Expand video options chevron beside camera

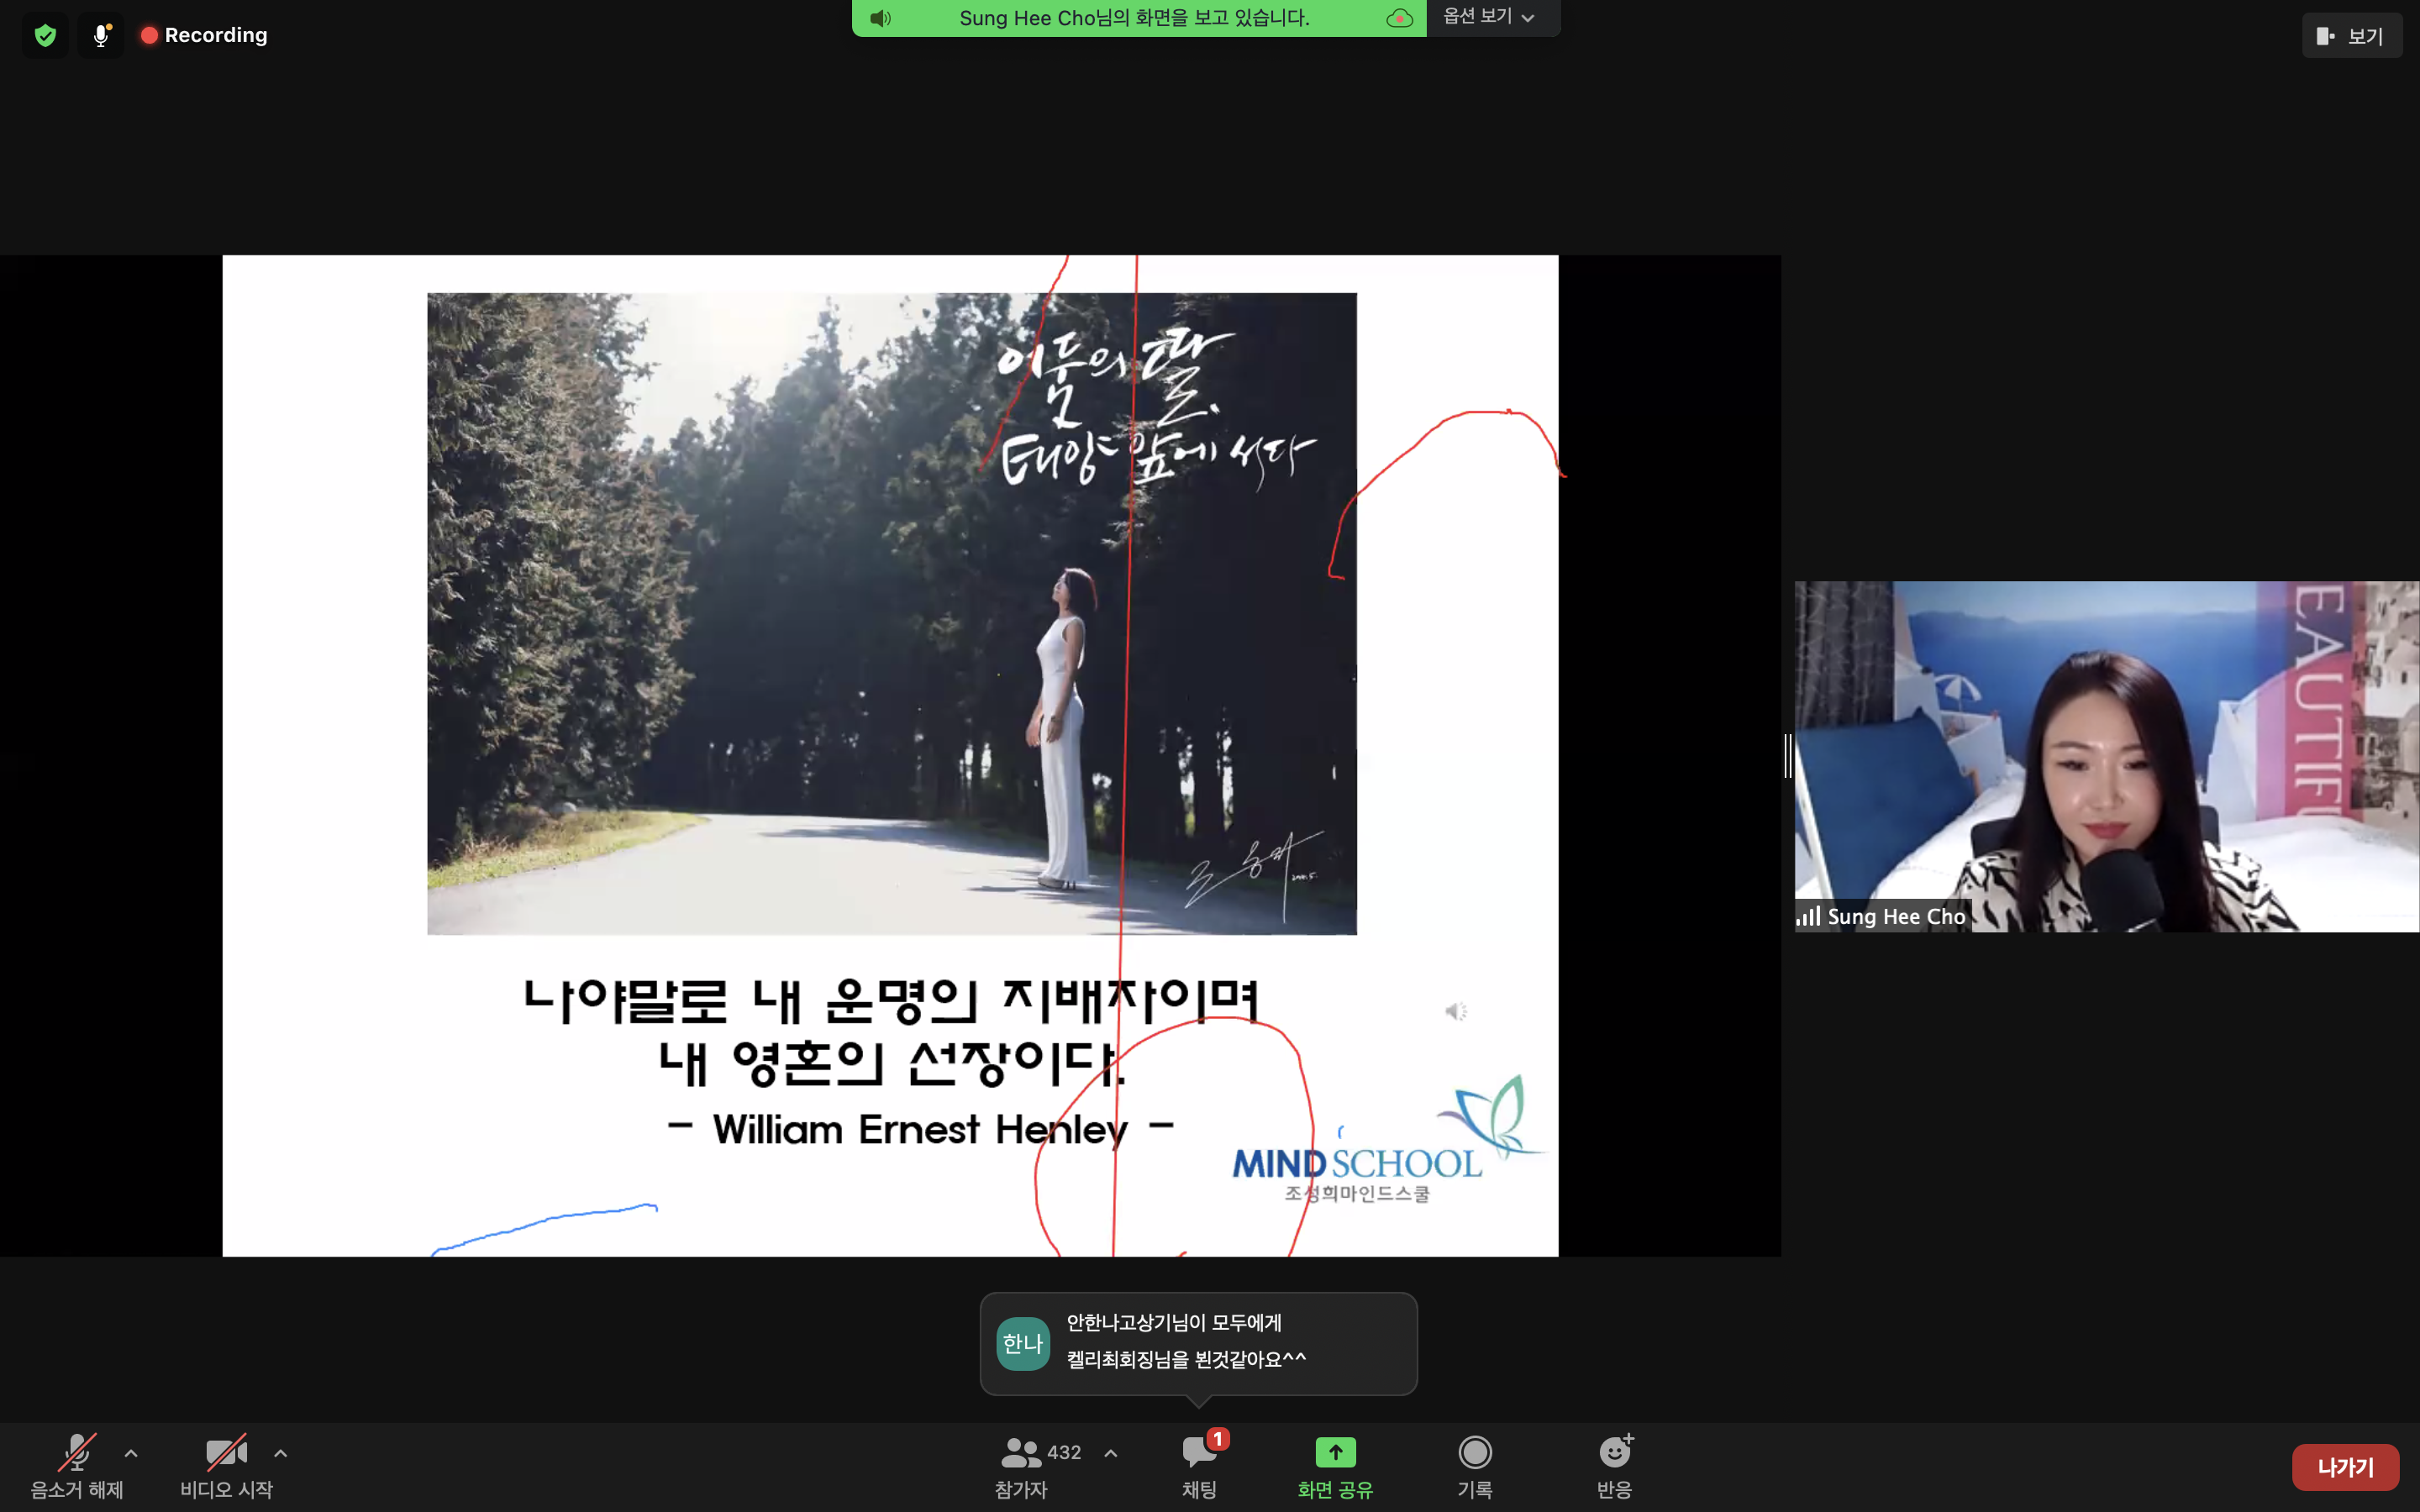click(x=281, y=1453)
